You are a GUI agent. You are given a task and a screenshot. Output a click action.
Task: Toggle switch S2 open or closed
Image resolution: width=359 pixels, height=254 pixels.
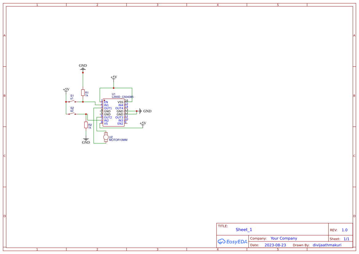coord(72,114)
